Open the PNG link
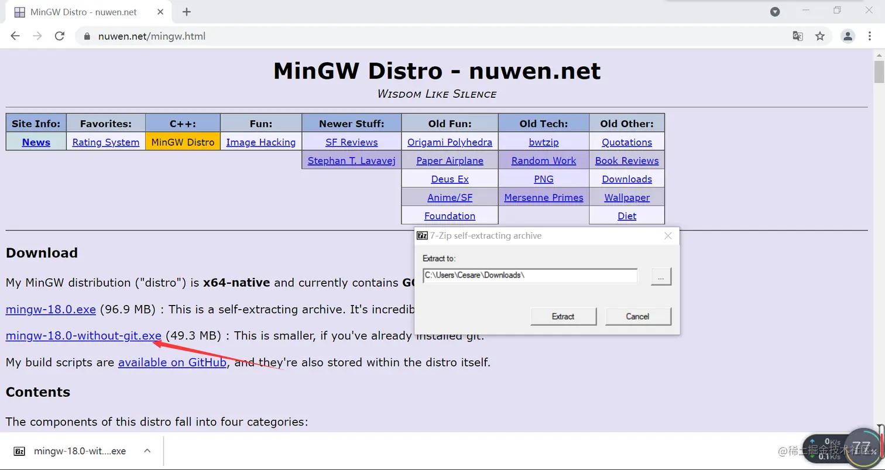The image size is (885, 470). (544, 179)
